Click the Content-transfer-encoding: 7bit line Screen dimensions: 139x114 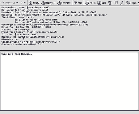[22, 44]
